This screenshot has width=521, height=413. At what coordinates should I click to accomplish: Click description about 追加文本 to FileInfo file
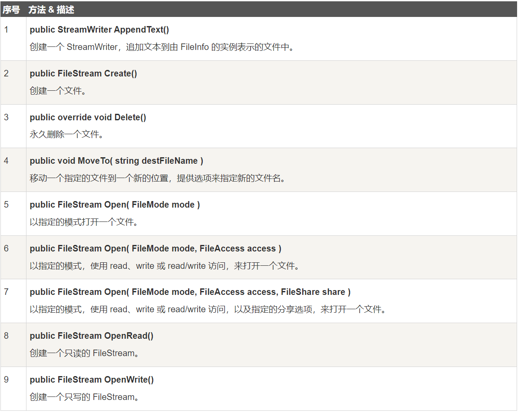162,47
